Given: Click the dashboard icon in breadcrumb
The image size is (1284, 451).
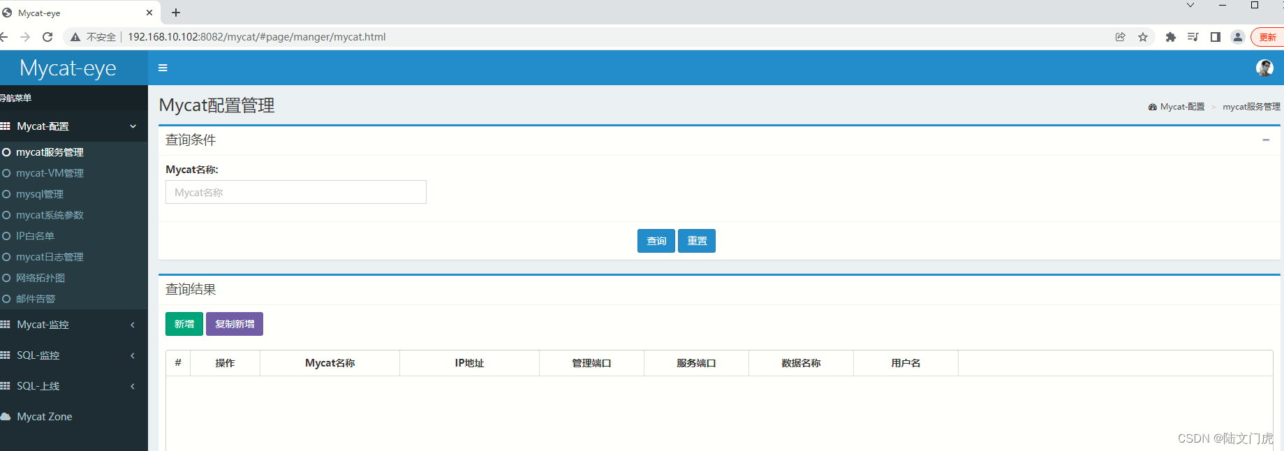Looking at the screenshot, I should coord(1152,107).
